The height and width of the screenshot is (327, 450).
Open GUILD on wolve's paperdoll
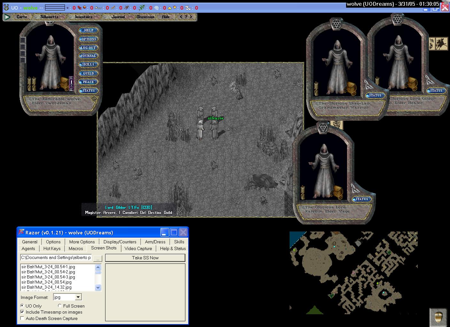(89, 73)
